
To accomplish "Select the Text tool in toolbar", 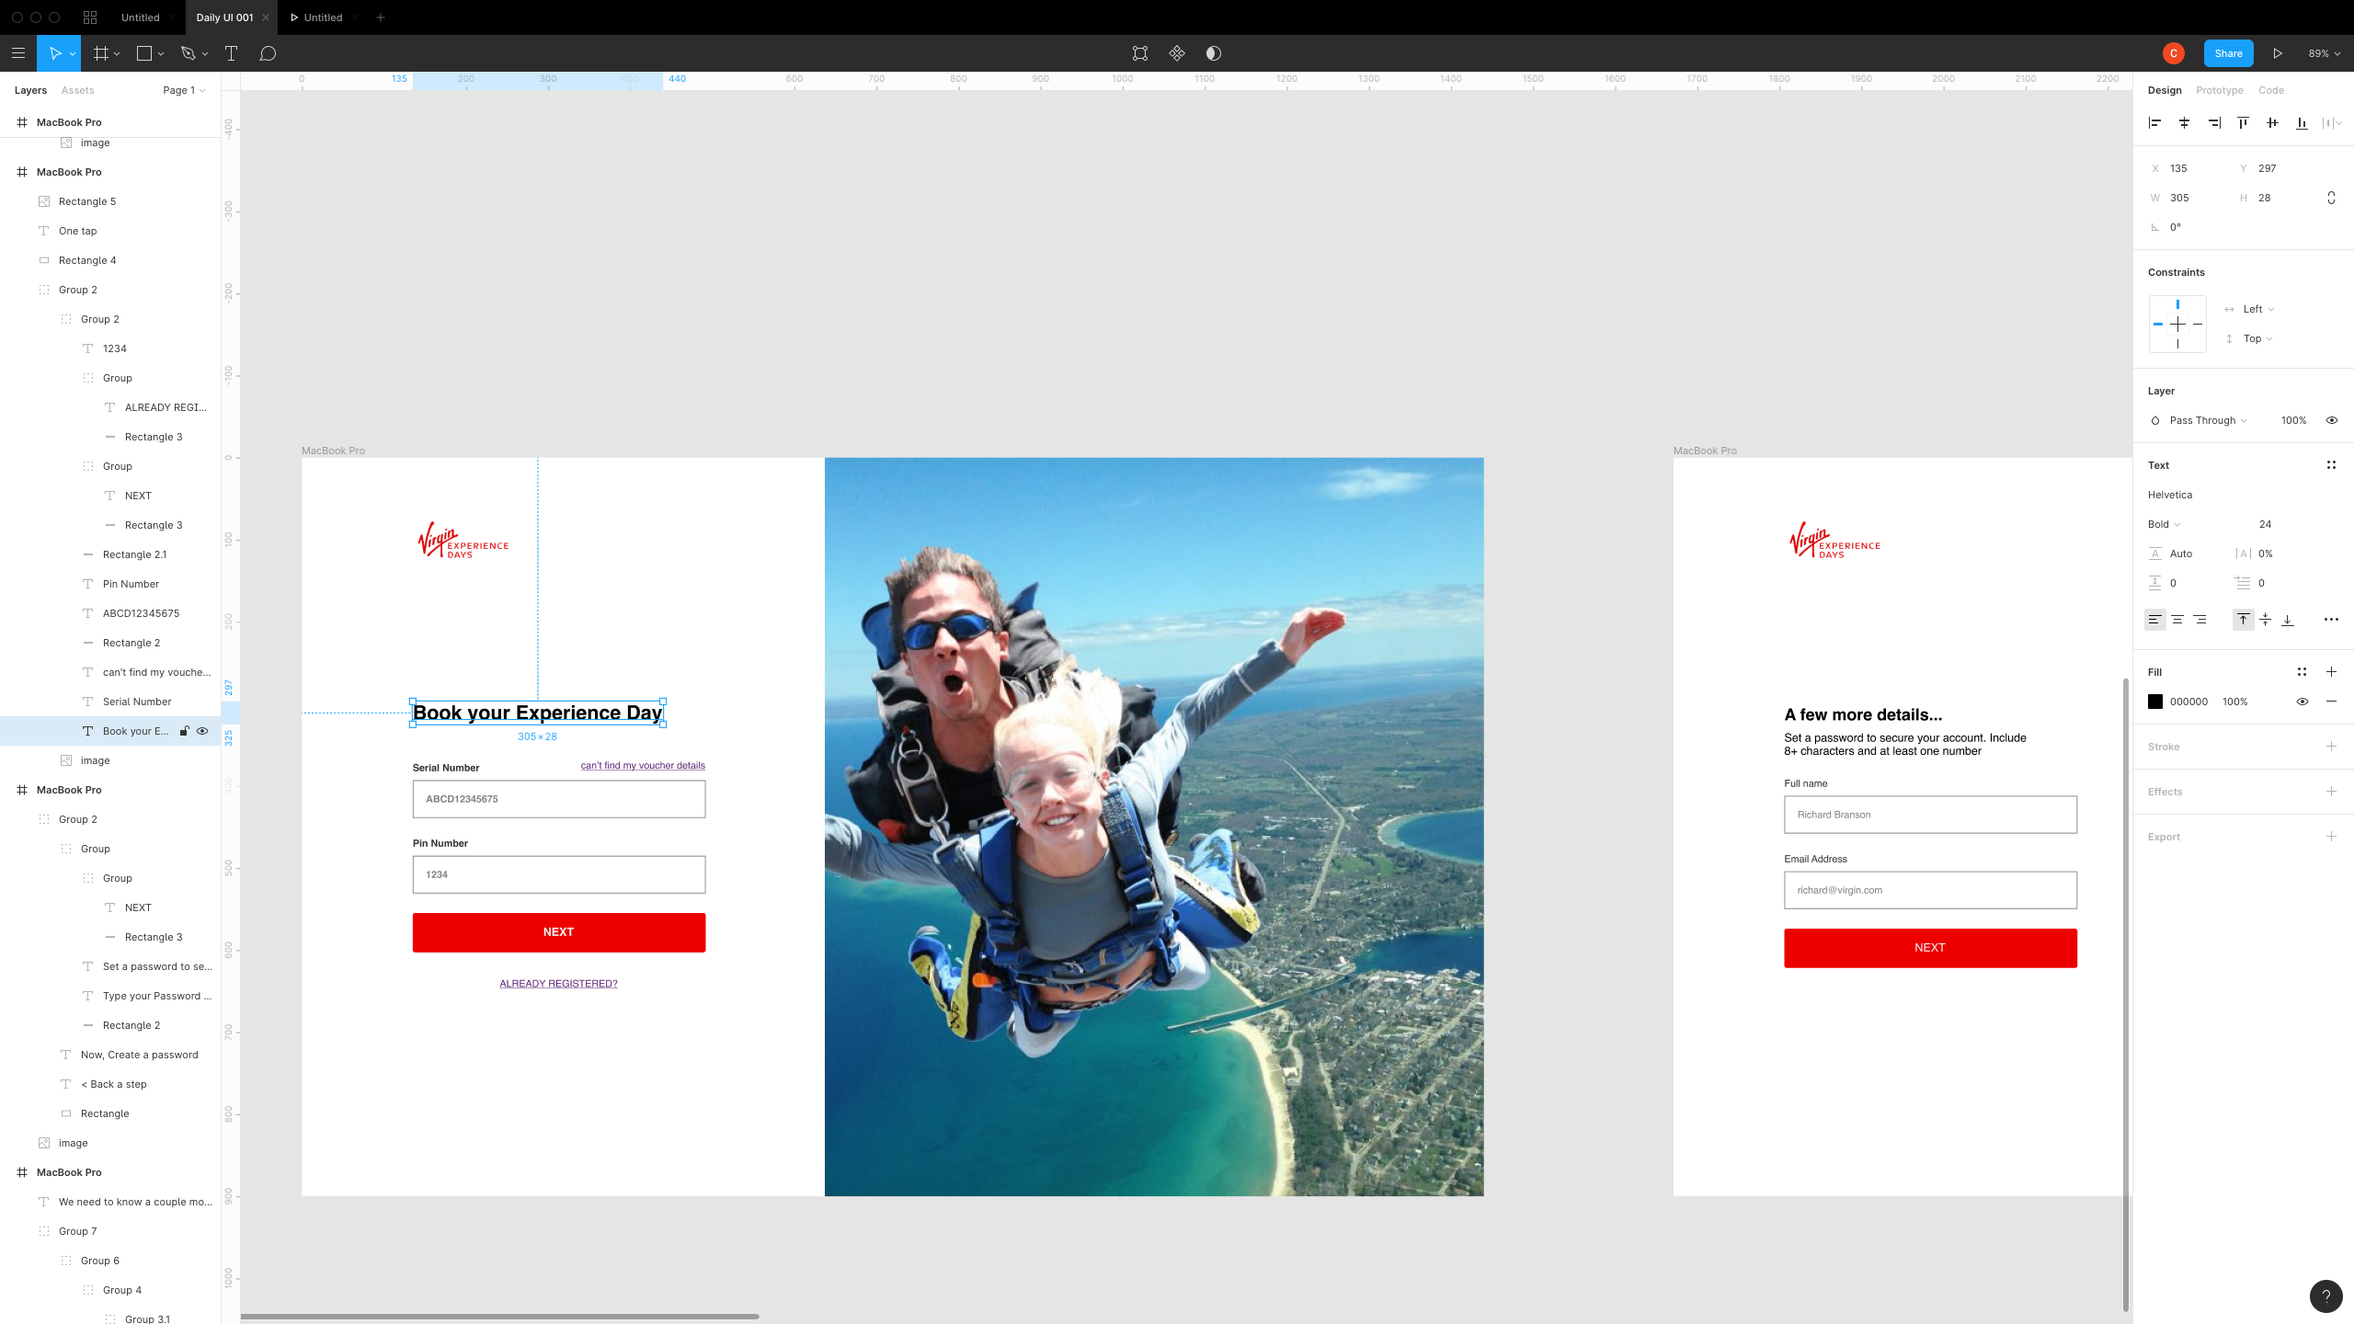I will [231, 53].
